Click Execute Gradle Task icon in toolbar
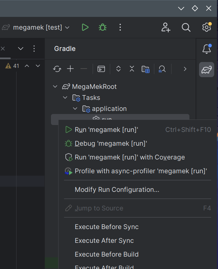The image size is (218, 269). pos(101,69)
